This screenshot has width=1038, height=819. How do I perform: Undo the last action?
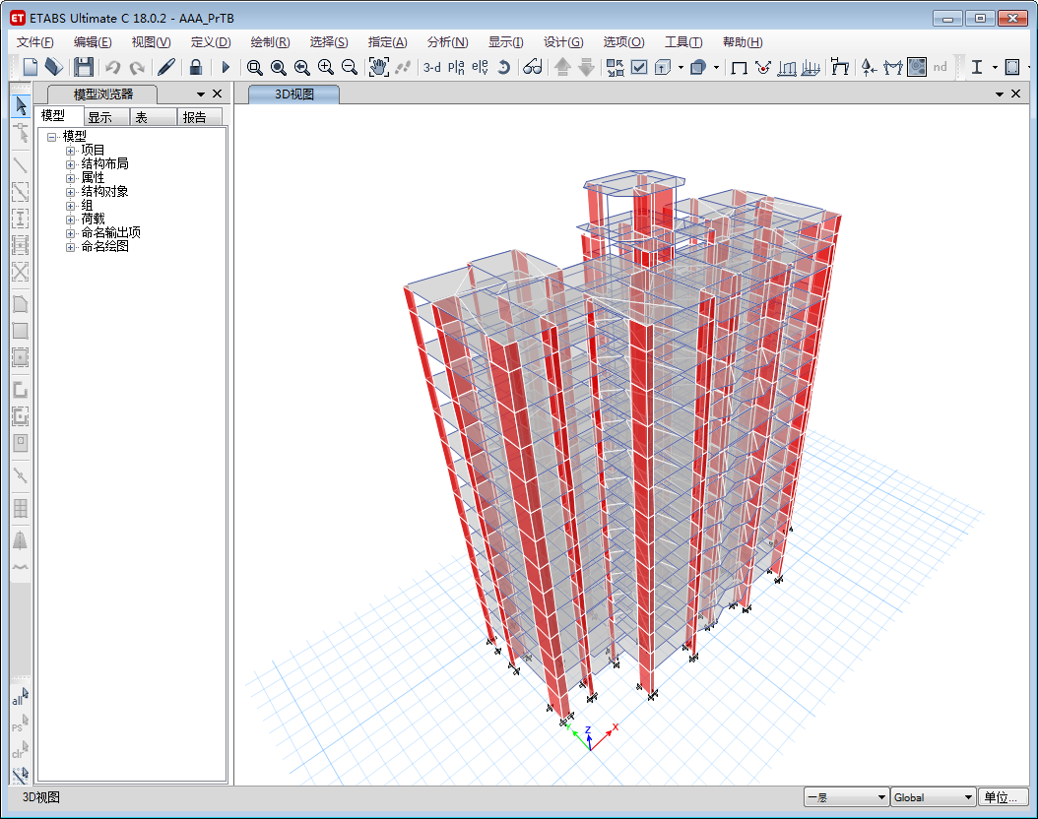[112, 67]
